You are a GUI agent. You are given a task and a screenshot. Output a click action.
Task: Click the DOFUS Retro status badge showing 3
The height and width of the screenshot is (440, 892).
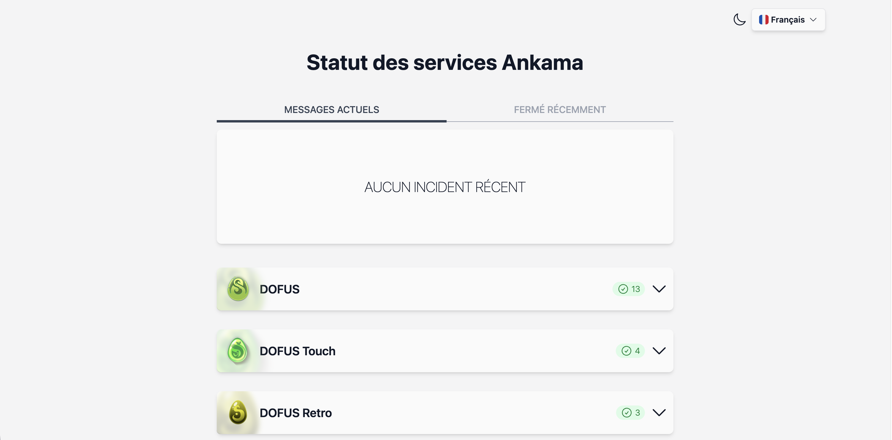point(630,413)
